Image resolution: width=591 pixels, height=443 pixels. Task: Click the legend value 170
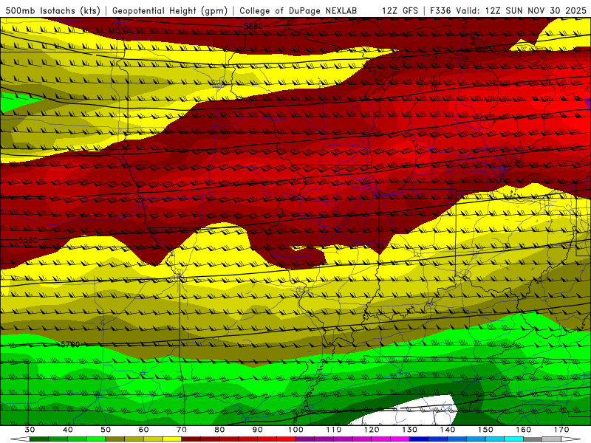561,430
